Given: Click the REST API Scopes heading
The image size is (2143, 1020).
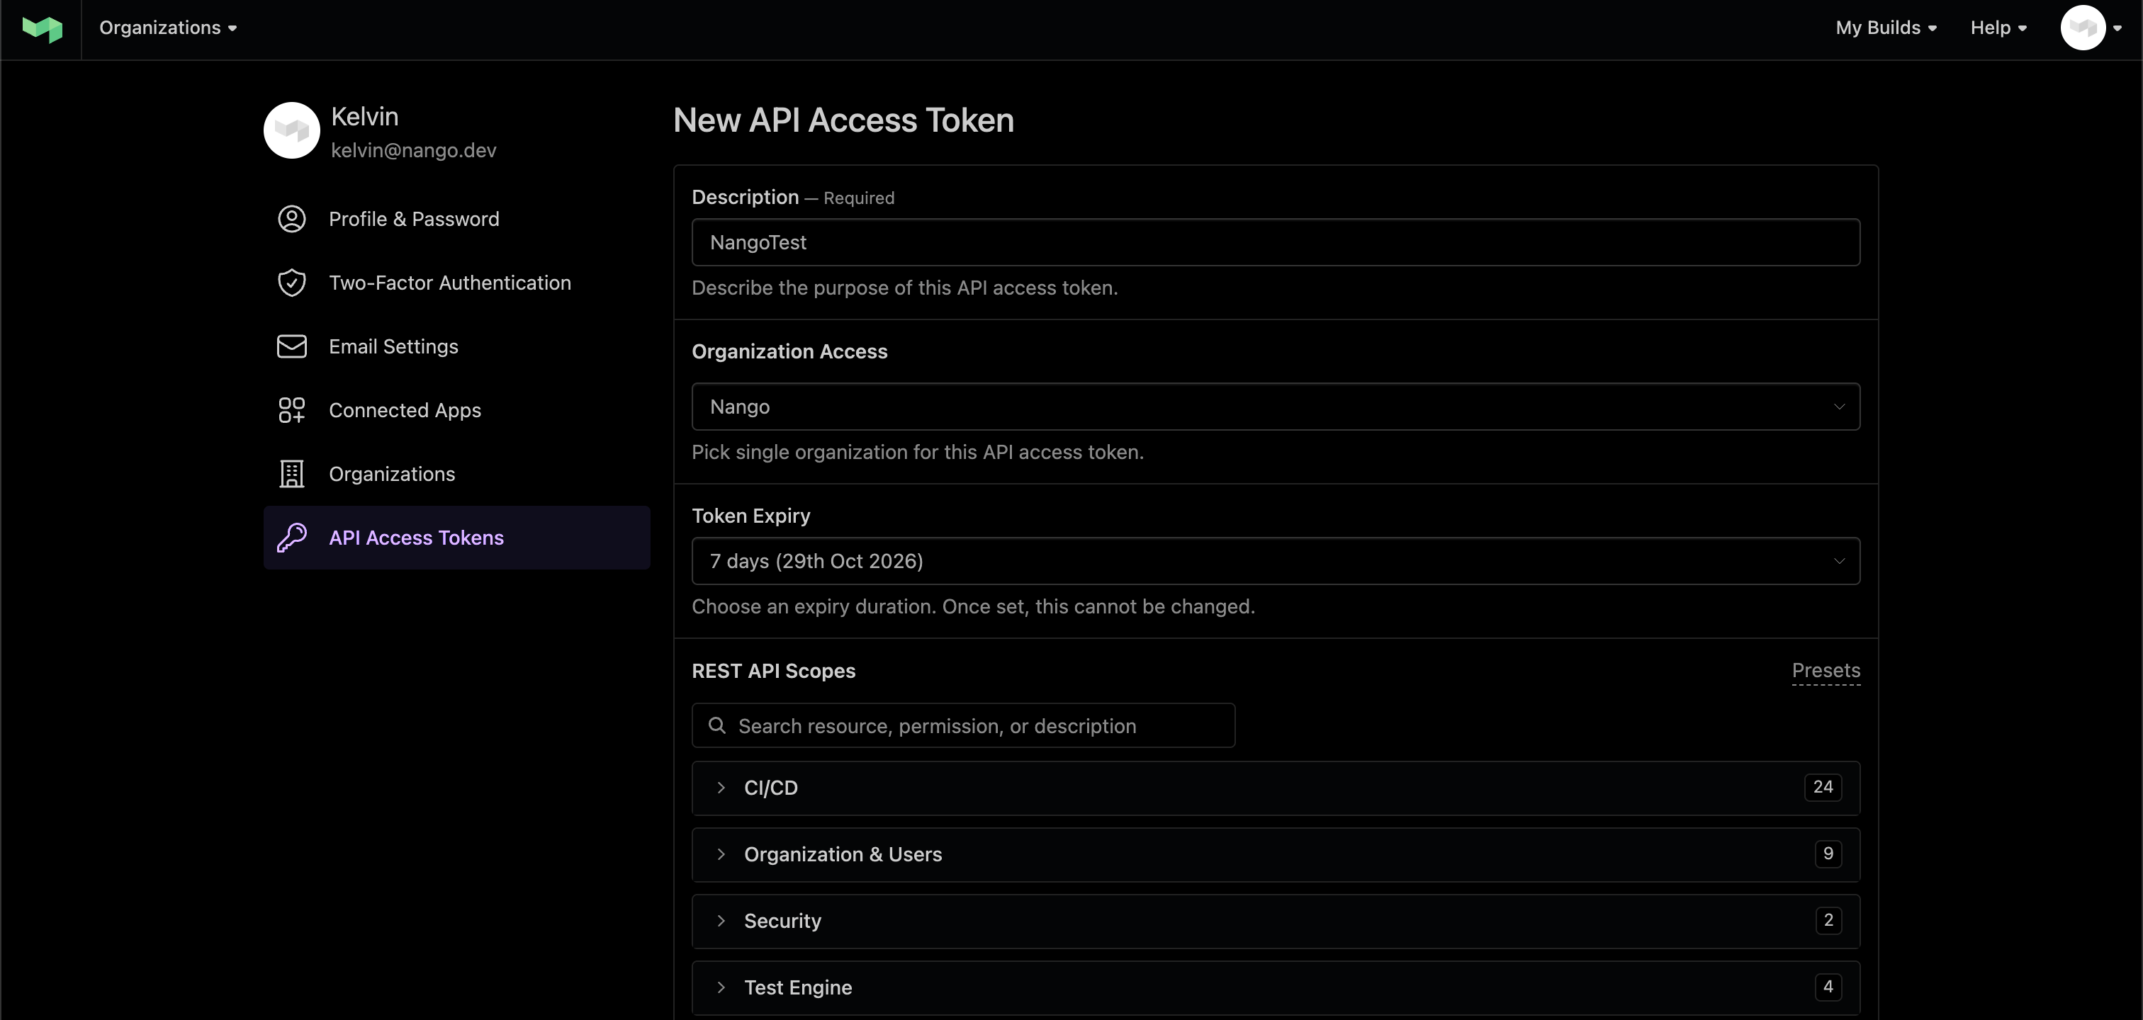Looking at the screenshot, I should click(x=774, y=671).
